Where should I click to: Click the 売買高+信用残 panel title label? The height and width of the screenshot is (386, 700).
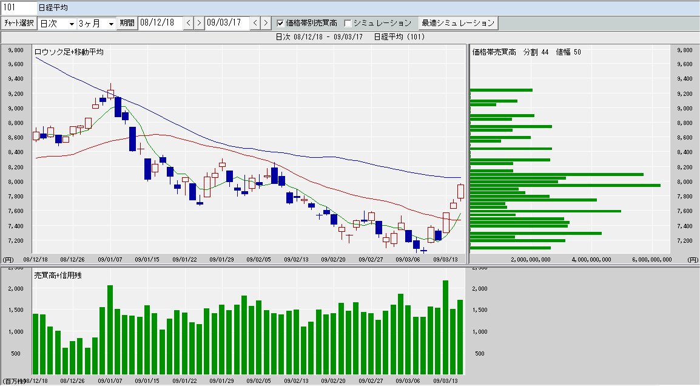[58, 275]
